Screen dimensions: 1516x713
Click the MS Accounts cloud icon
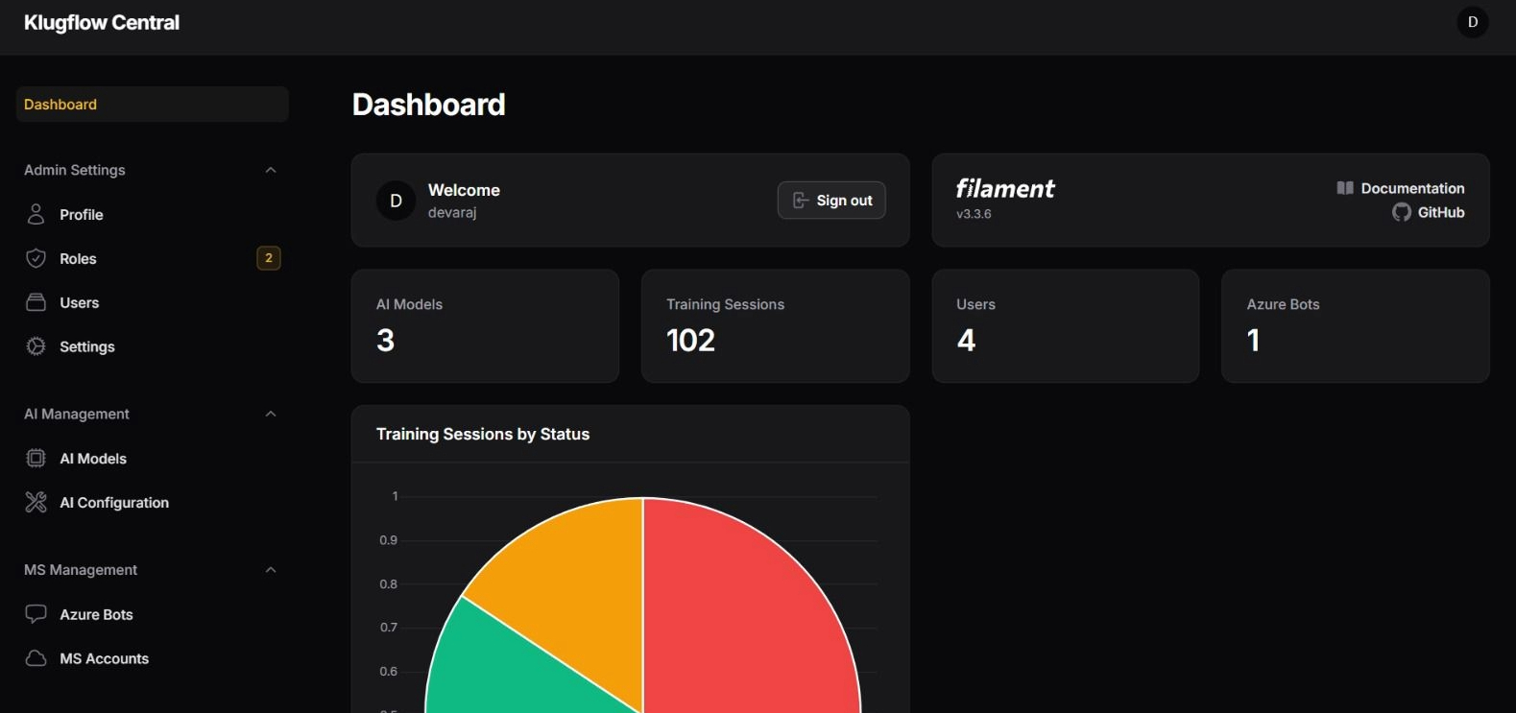coord(36,658)
